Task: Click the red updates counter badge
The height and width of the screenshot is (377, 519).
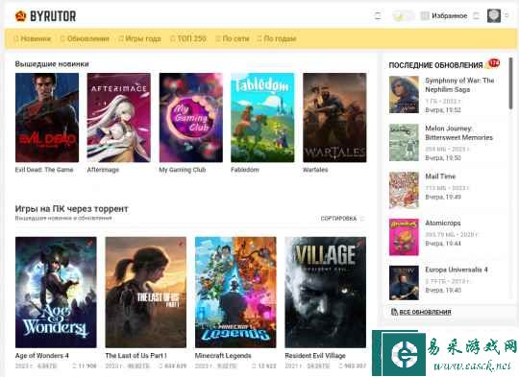Action: 494,62
